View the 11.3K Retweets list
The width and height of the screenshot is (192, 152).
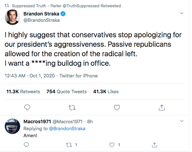[x=23, y=92]
